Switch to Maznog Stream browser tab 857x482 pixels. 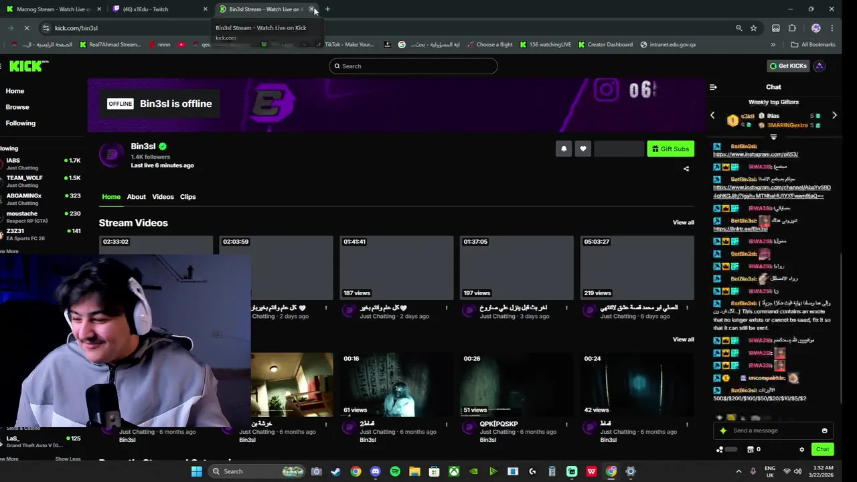coord(54,9)
